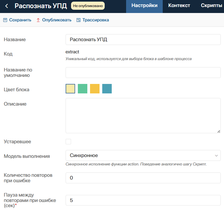This screenshot has width=224, height=212.
Task: Choose the green block color swatch
Action: coord(82,89)
